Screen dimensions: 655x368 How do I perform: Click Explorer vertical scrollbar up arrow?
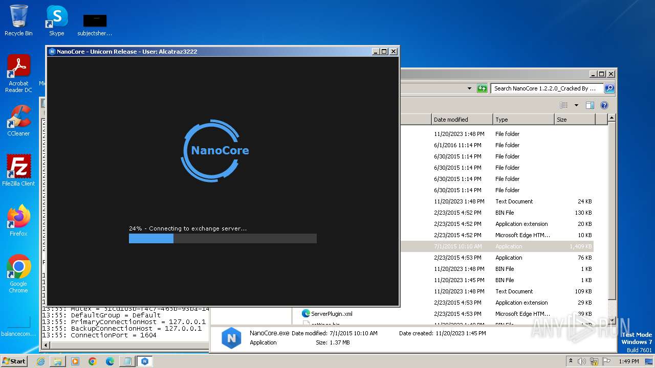[x=611, y=118]
